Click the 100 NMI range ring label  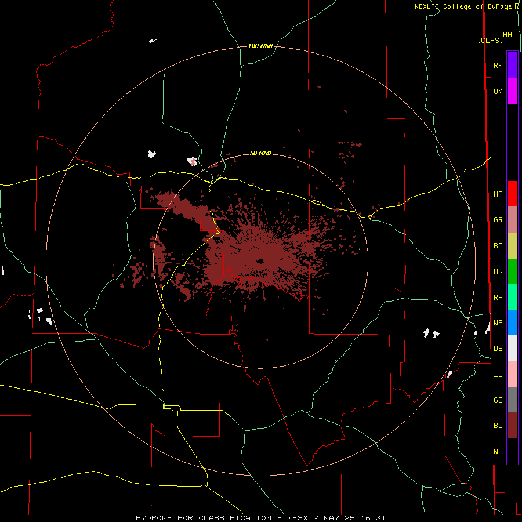point(260,46)
